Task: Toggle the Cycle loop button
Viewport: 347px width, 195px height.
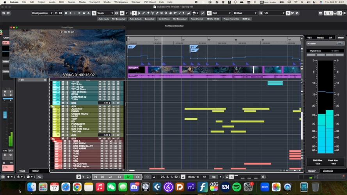Action: tap(110, 177)
